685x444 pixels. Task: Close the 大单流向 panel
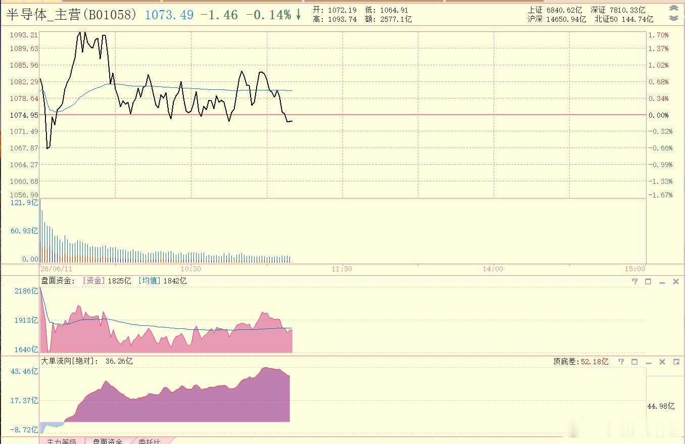662,362
